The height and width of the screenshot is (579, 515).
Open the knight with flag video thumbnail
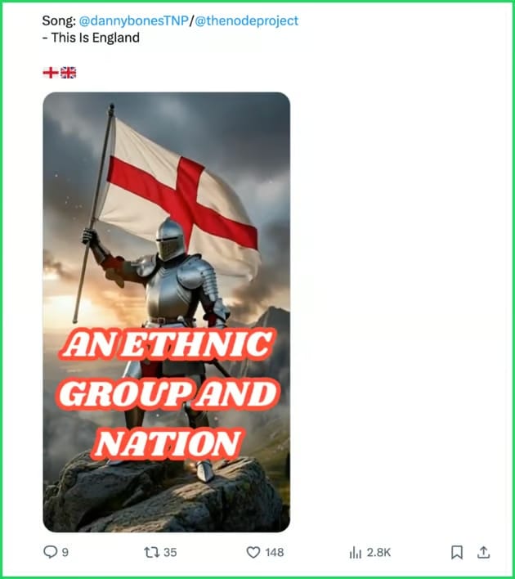167,312
